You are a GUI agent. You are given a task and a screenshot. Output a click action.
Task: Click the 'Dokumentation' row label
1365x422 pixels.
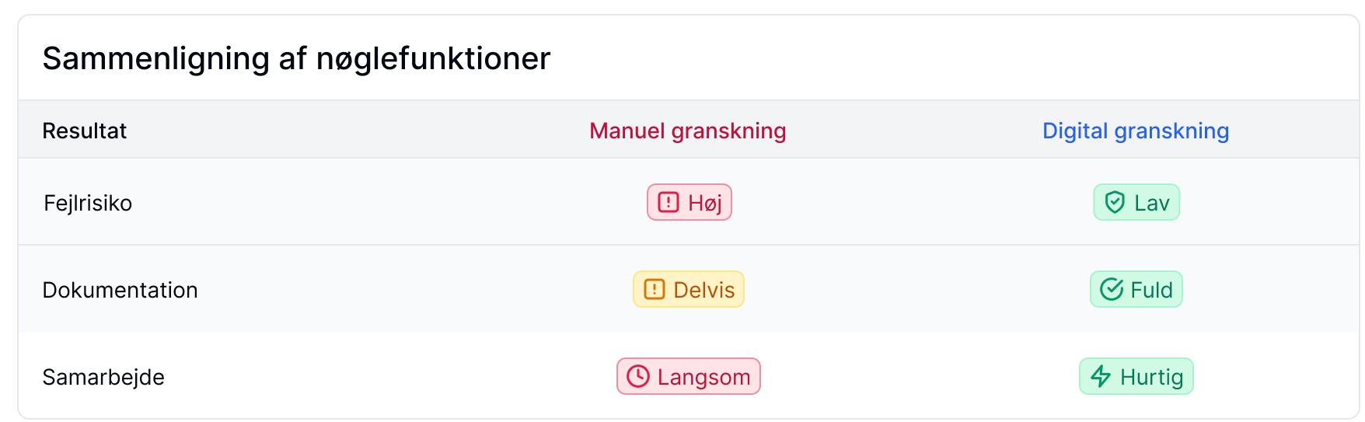coord(120,291)
